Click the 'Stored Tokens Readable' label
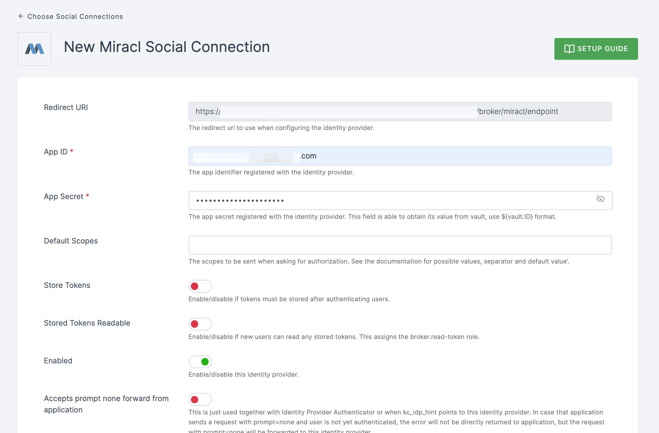 (87, 323)
